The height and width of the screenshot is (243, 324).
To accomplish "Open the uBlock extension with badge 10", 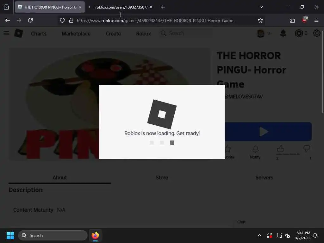I will click(x=305, y=20).
